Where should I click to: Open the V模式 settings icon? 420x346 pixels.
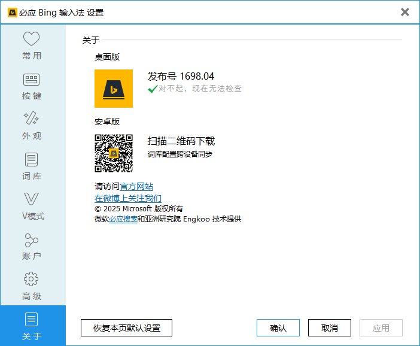[x=31, y=199]
